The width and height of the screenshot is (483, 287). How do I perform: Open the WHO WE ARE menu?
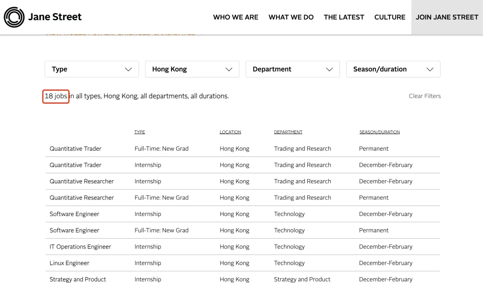(236, 17)
